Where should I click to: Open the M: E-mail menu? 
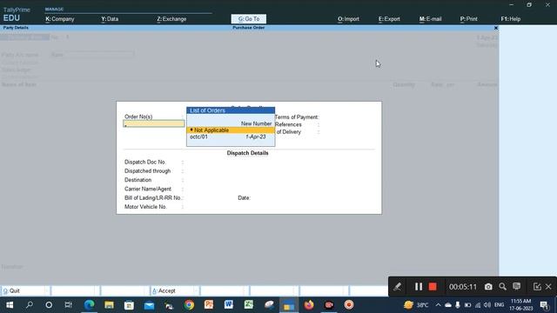(430, 19)
